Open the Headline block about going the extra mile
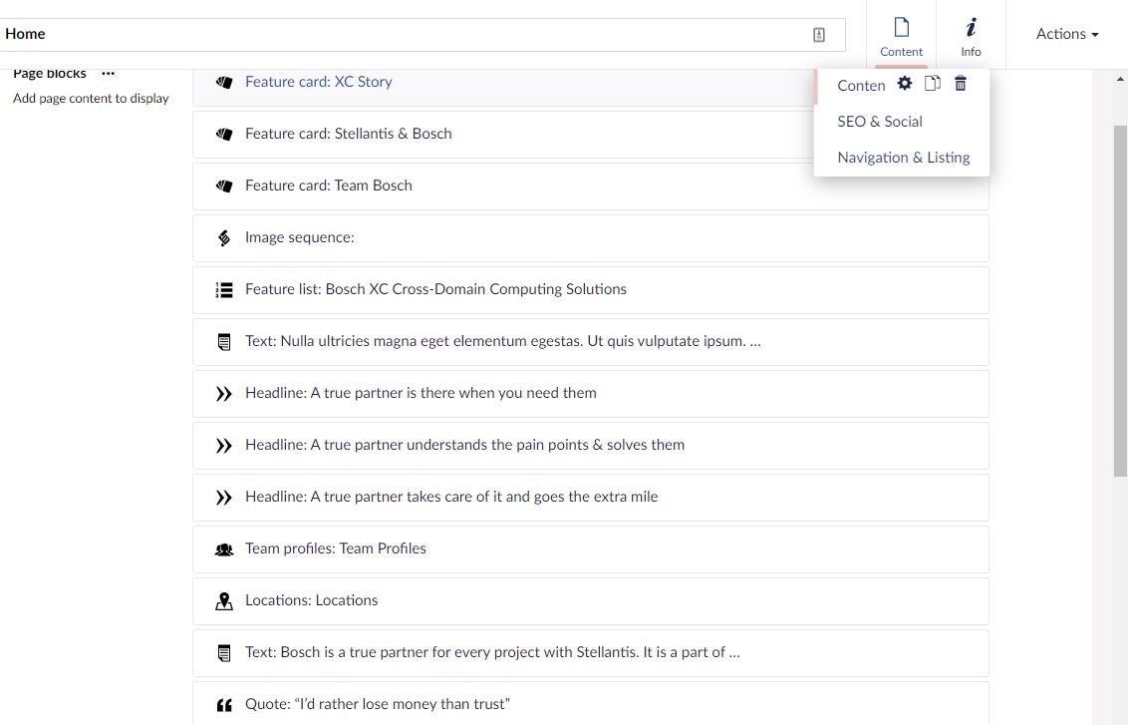Image resolution: width=1128 pixels, height=725 pixels. pos(451,496)
